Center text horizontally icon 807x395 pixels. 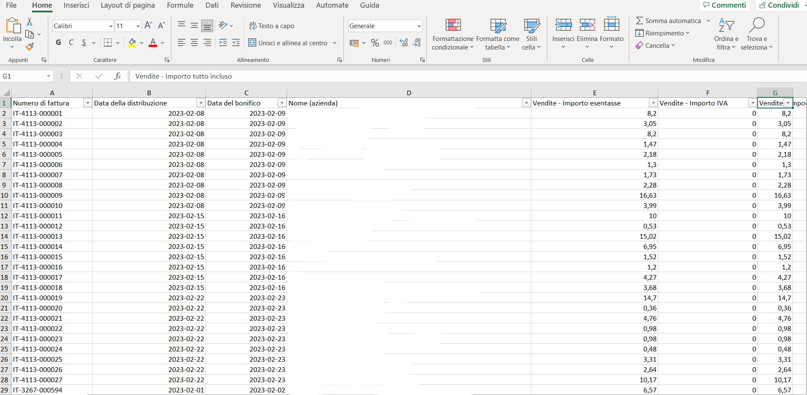(x=194, y=43)
